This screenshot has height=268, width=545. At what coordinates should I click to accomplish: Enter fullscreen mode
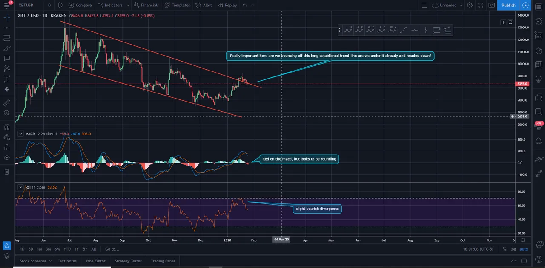481,5
